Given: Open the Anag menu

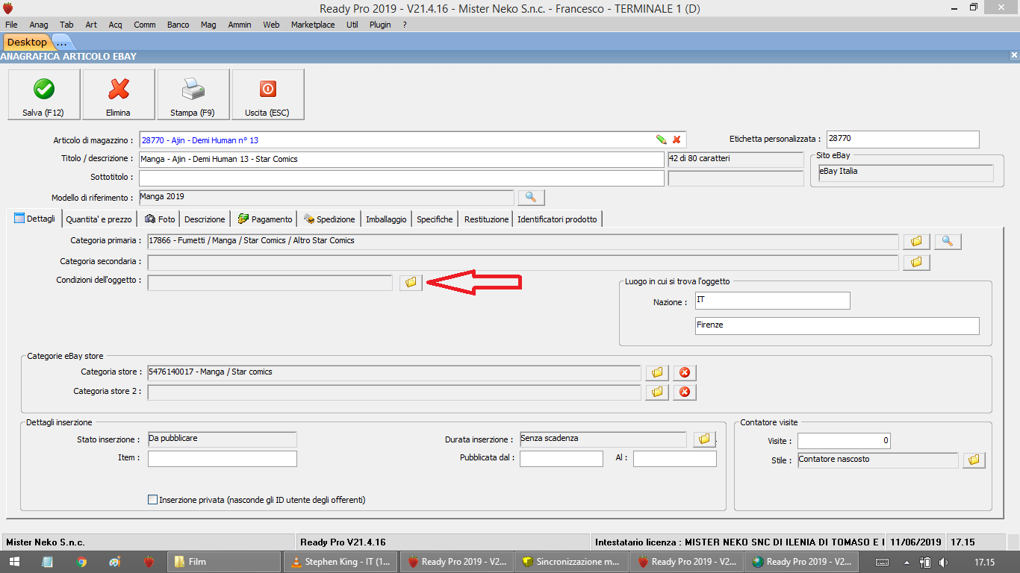Looking at the screenshot, I should 39,25.
